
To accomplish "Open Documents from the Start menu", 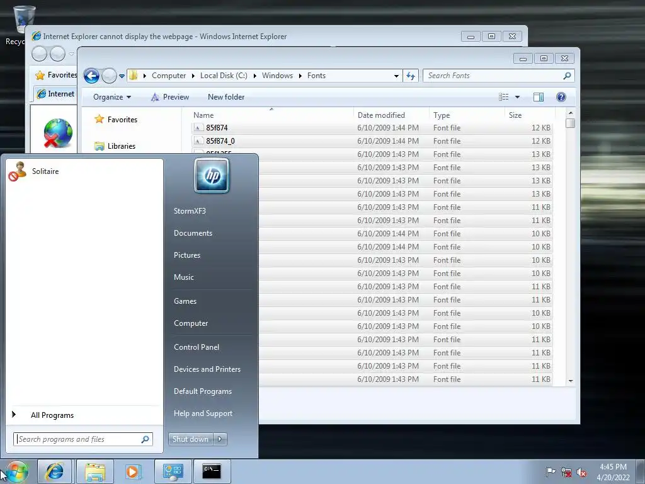I will tap(193, 233).
